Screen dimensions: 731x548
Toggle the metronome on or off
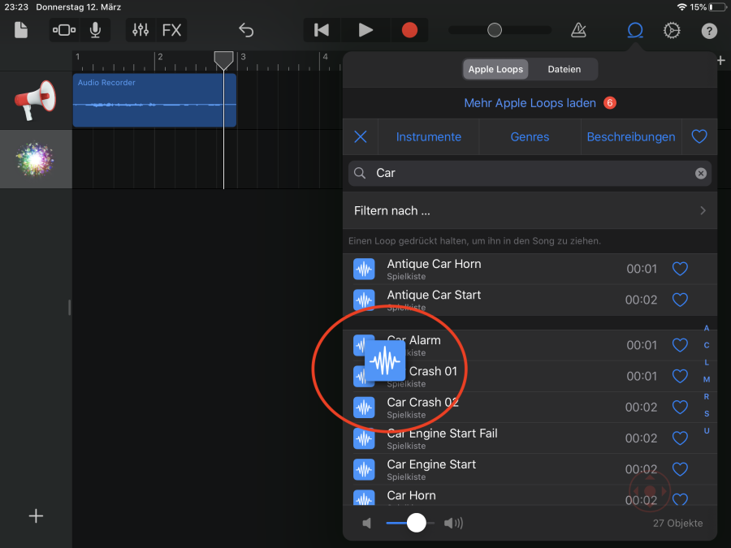(x=578, y=30)
